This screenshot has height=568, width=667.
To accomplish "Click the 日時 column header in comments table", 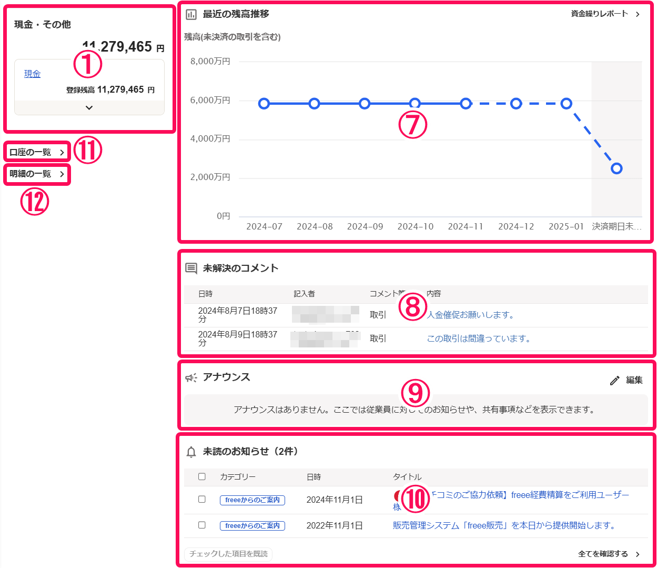I will coord(205,294).
